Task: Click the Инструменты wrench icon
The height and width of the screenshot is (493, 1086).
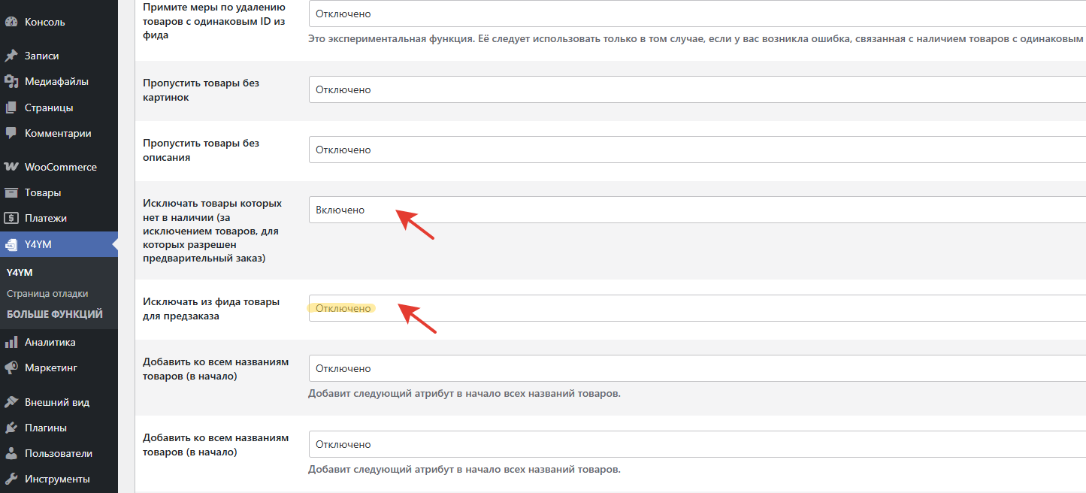Action: pyautogui.click(x=11, y=479)
